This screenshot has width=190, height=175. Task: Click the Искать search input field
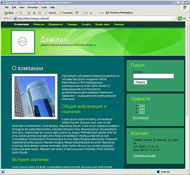153,76
